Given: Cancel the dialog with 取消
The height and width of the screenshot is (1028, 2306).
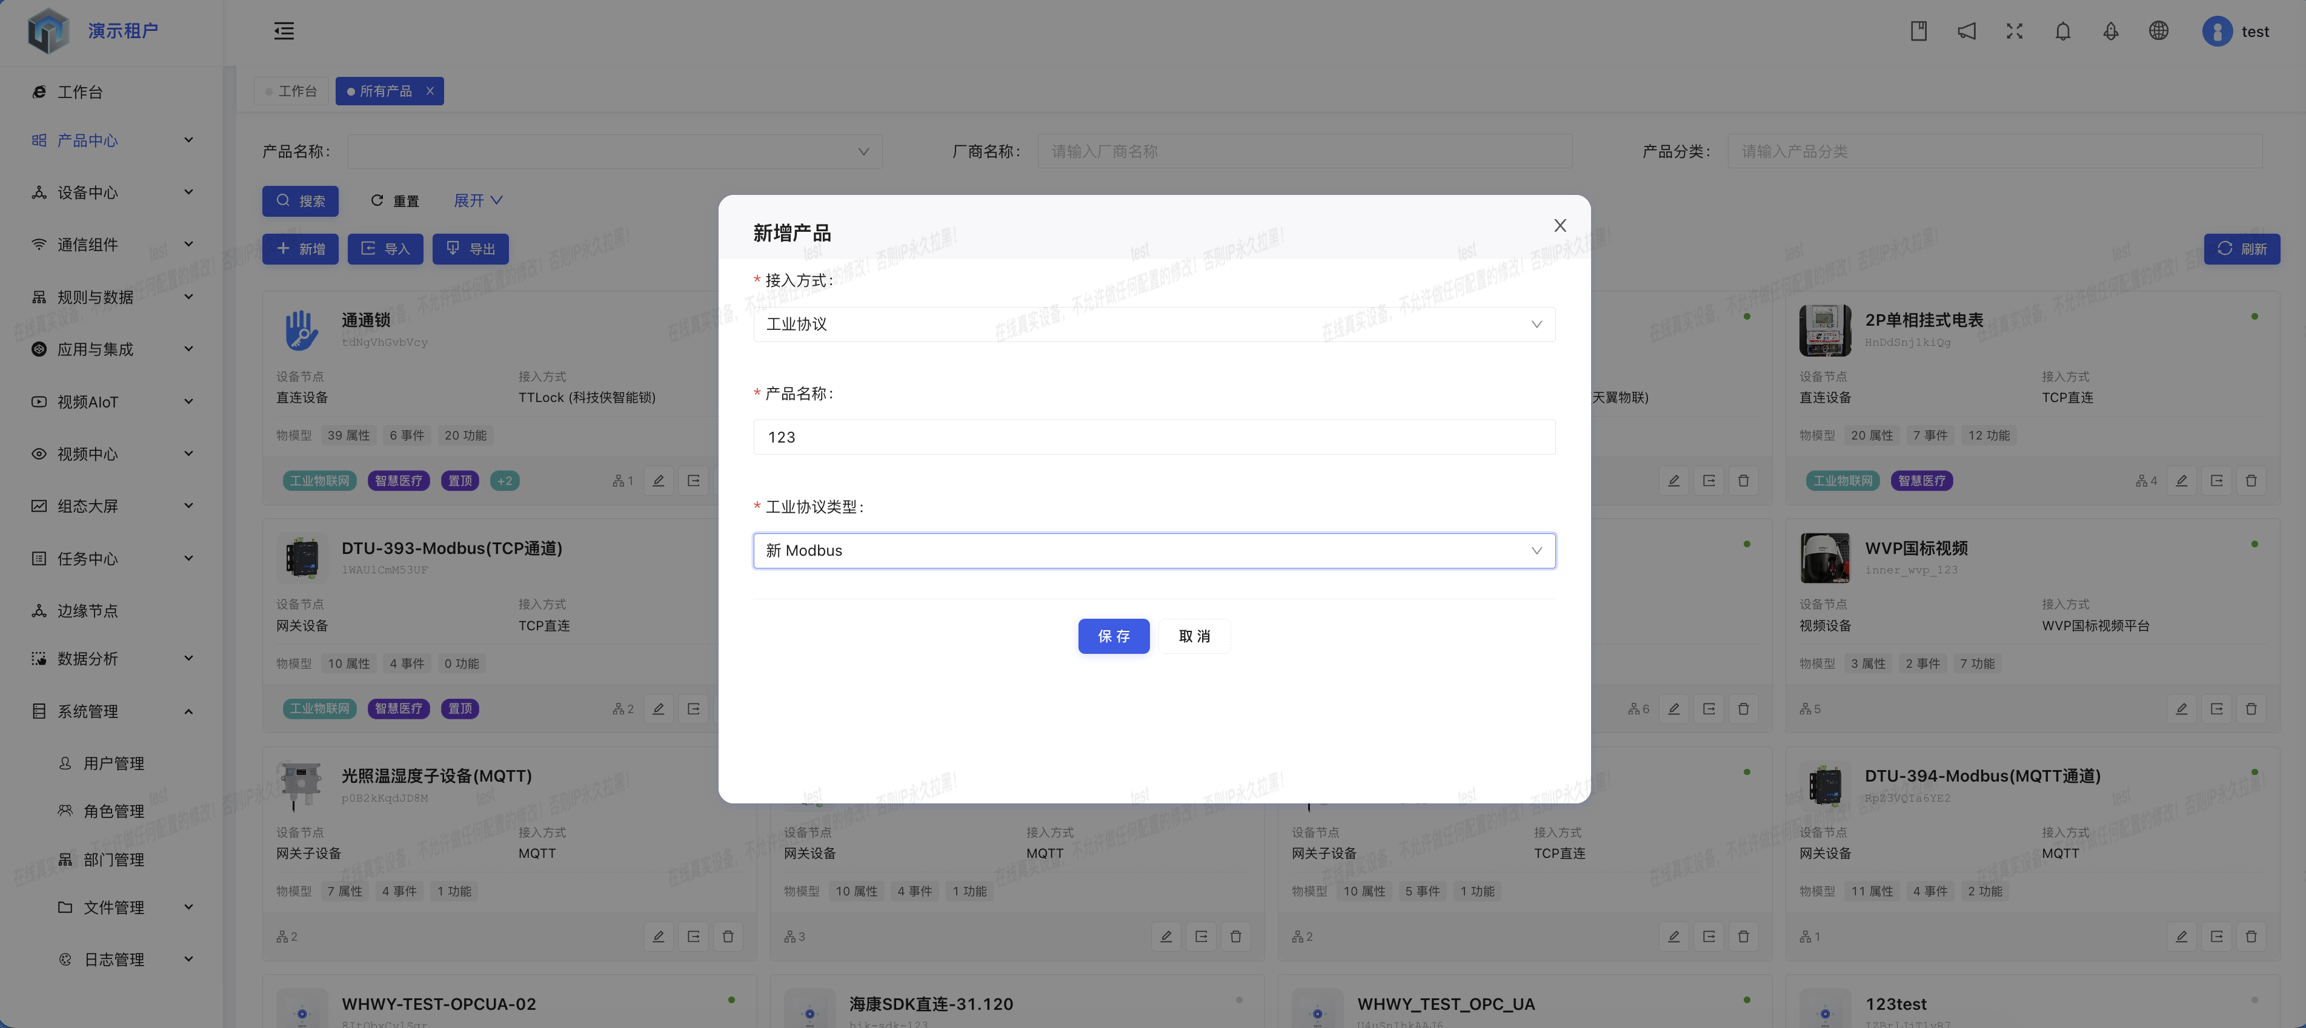Looking at the screenshot, I should pyautogui.click(x=1194, y=636).
